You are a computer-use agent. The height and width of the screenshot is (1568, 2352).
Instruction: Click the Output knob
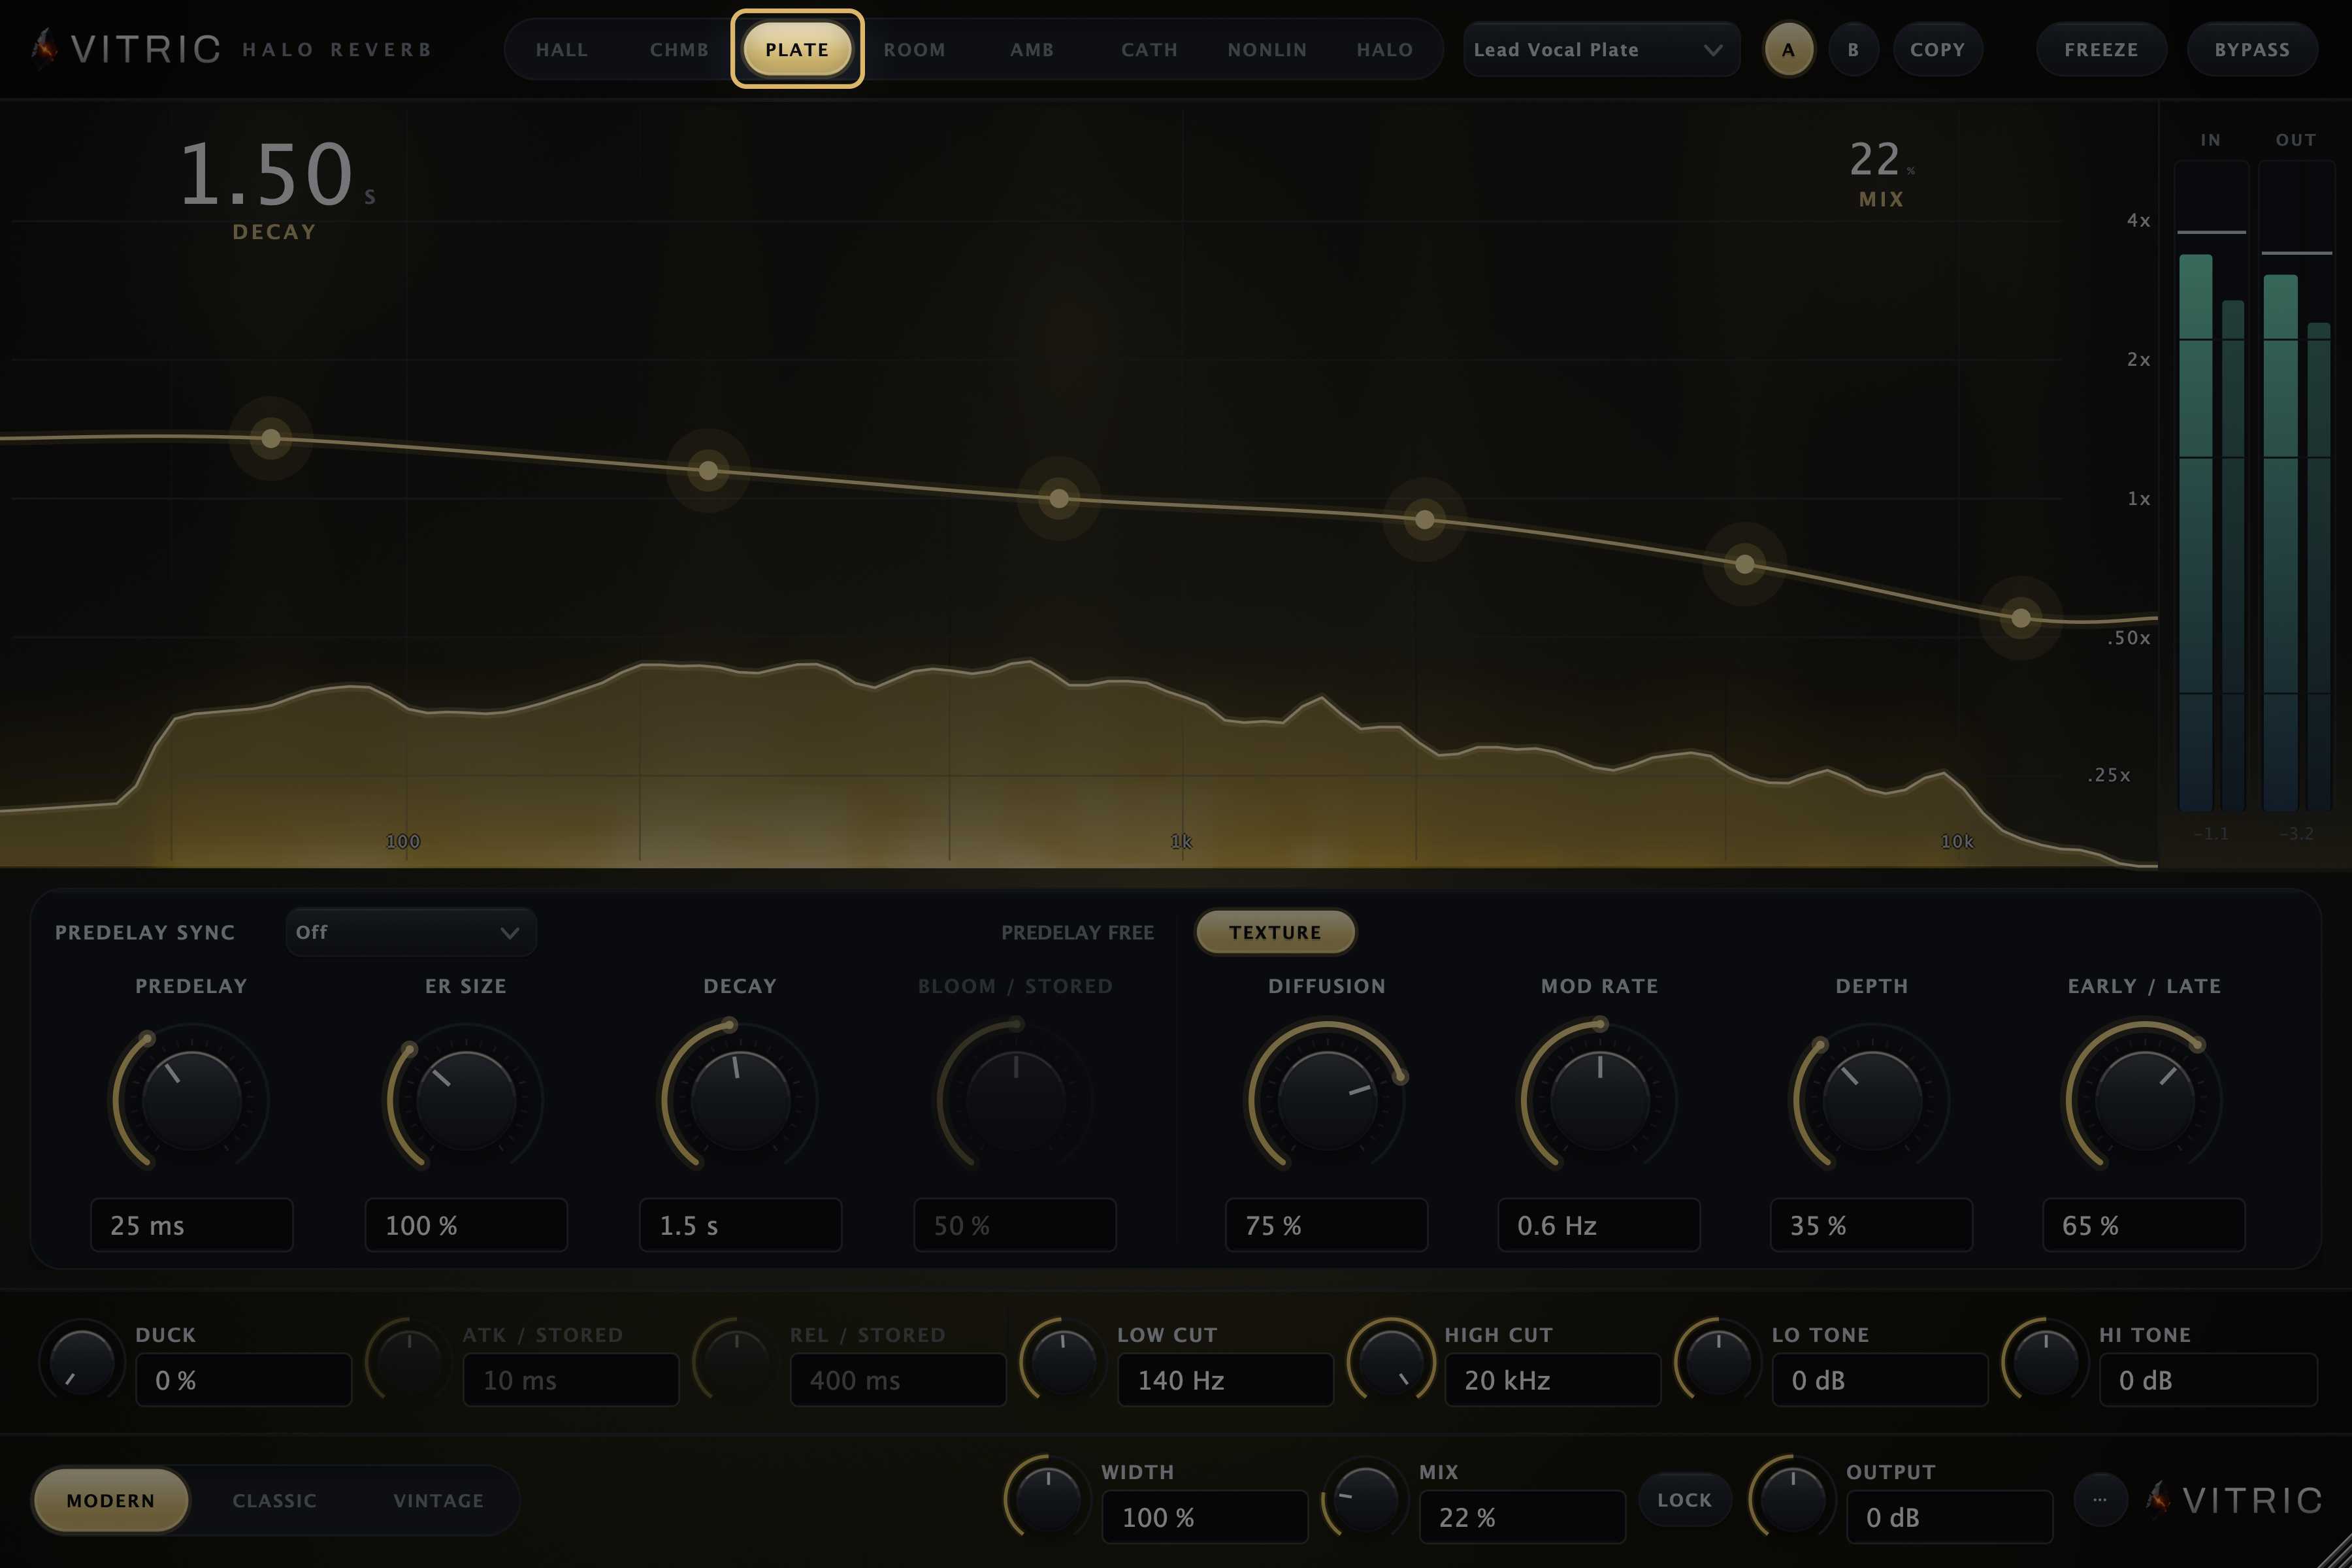point(1792,1499)
